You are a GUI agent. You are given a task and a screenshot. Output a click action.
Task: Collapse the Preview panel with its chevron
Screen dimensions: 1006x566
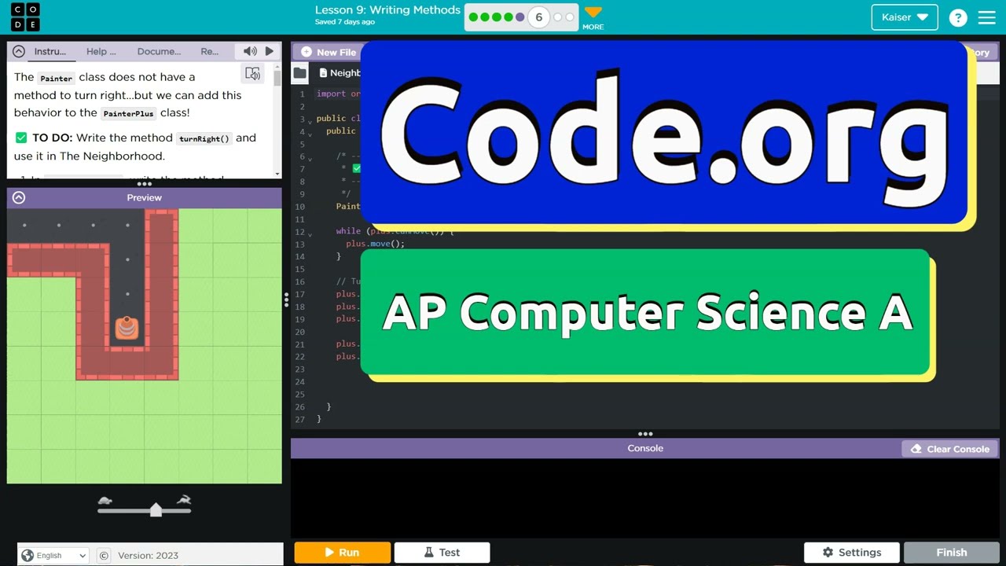coord(18,197)
